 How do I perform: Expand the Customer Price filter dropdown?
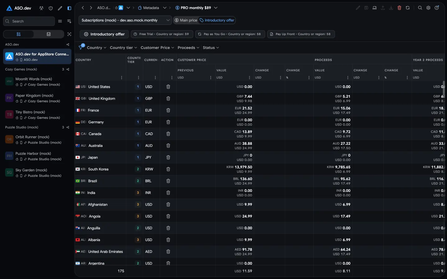point(157,48)
